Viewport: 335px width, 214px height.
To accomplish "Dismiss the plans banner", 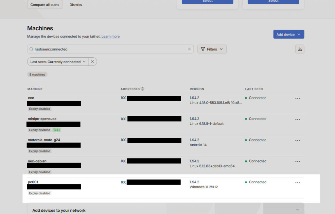I will tap(76, 5).
